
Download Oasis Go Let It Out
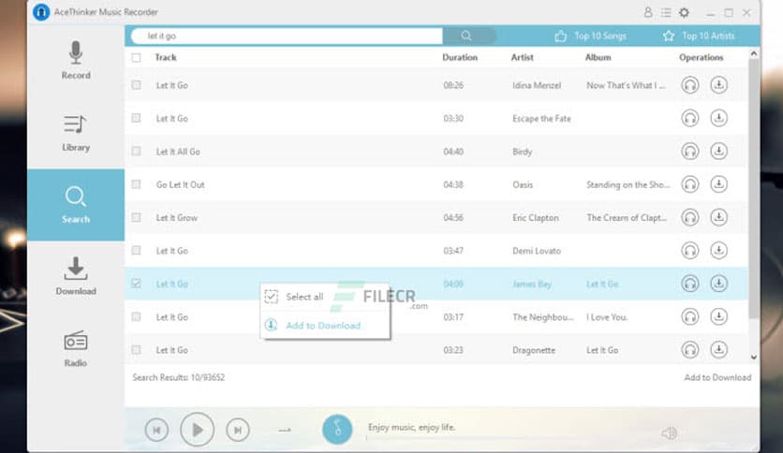(x=718, y=184)
